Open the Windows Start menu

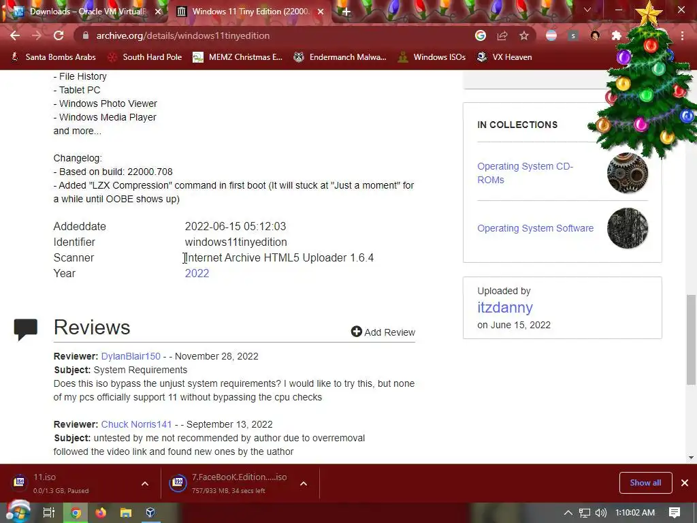click(x=18, y=513)
